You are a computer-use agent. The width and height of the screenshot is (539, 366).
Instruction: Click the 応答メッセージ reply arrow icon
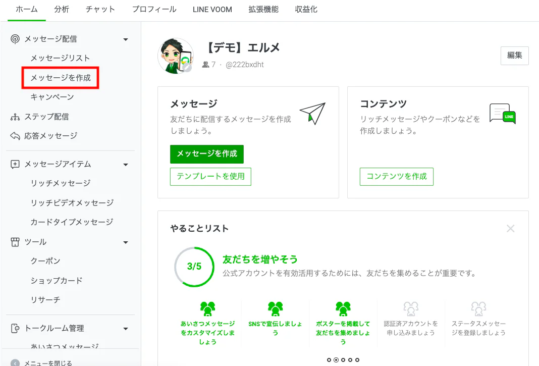(x=15, y=136)
